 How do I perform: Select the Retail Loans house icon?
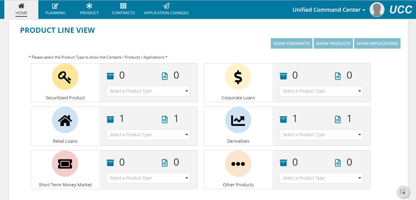click(x=65, y=120)
